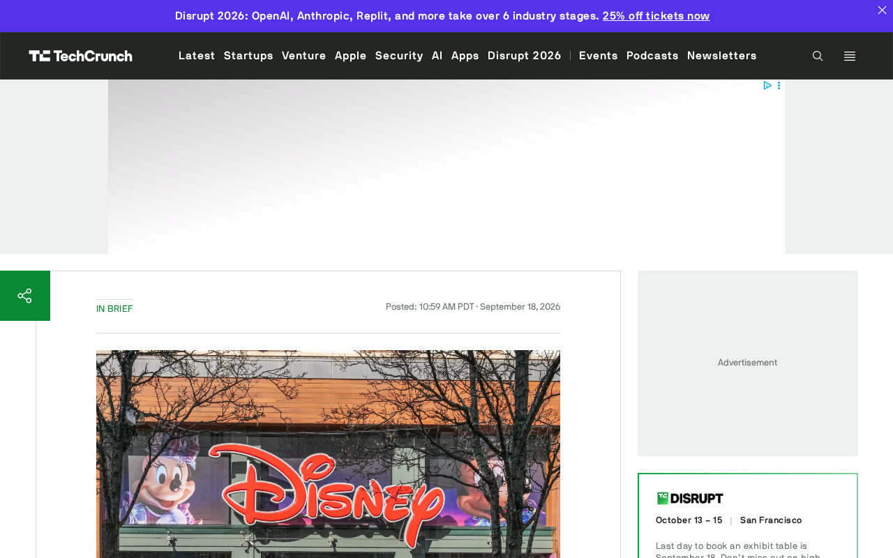
Task: Open the Apple nav item
Action: [x=351, y=55]
